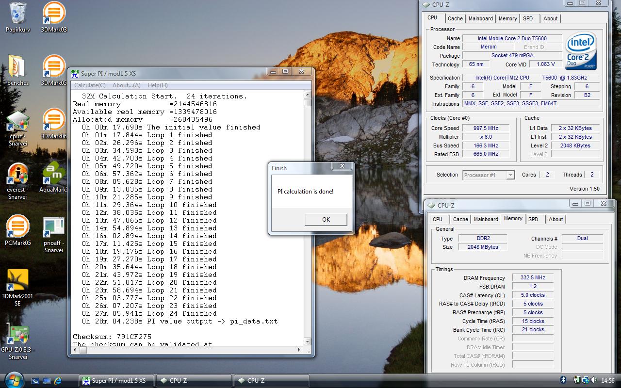Click the first CPU-Z taskbar button
This screenshot has height=388, width=621.
pos(194,381)
